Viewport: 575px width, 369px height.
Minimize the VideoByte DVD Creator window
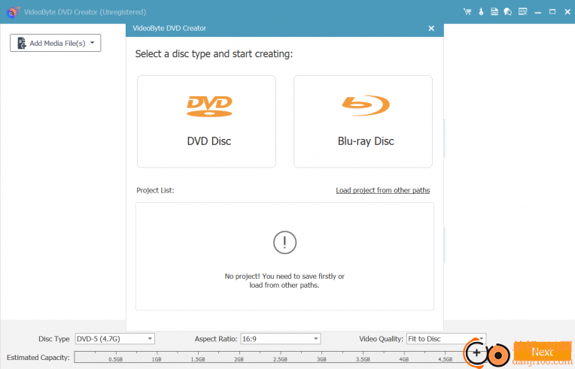(x=537, y=12)
